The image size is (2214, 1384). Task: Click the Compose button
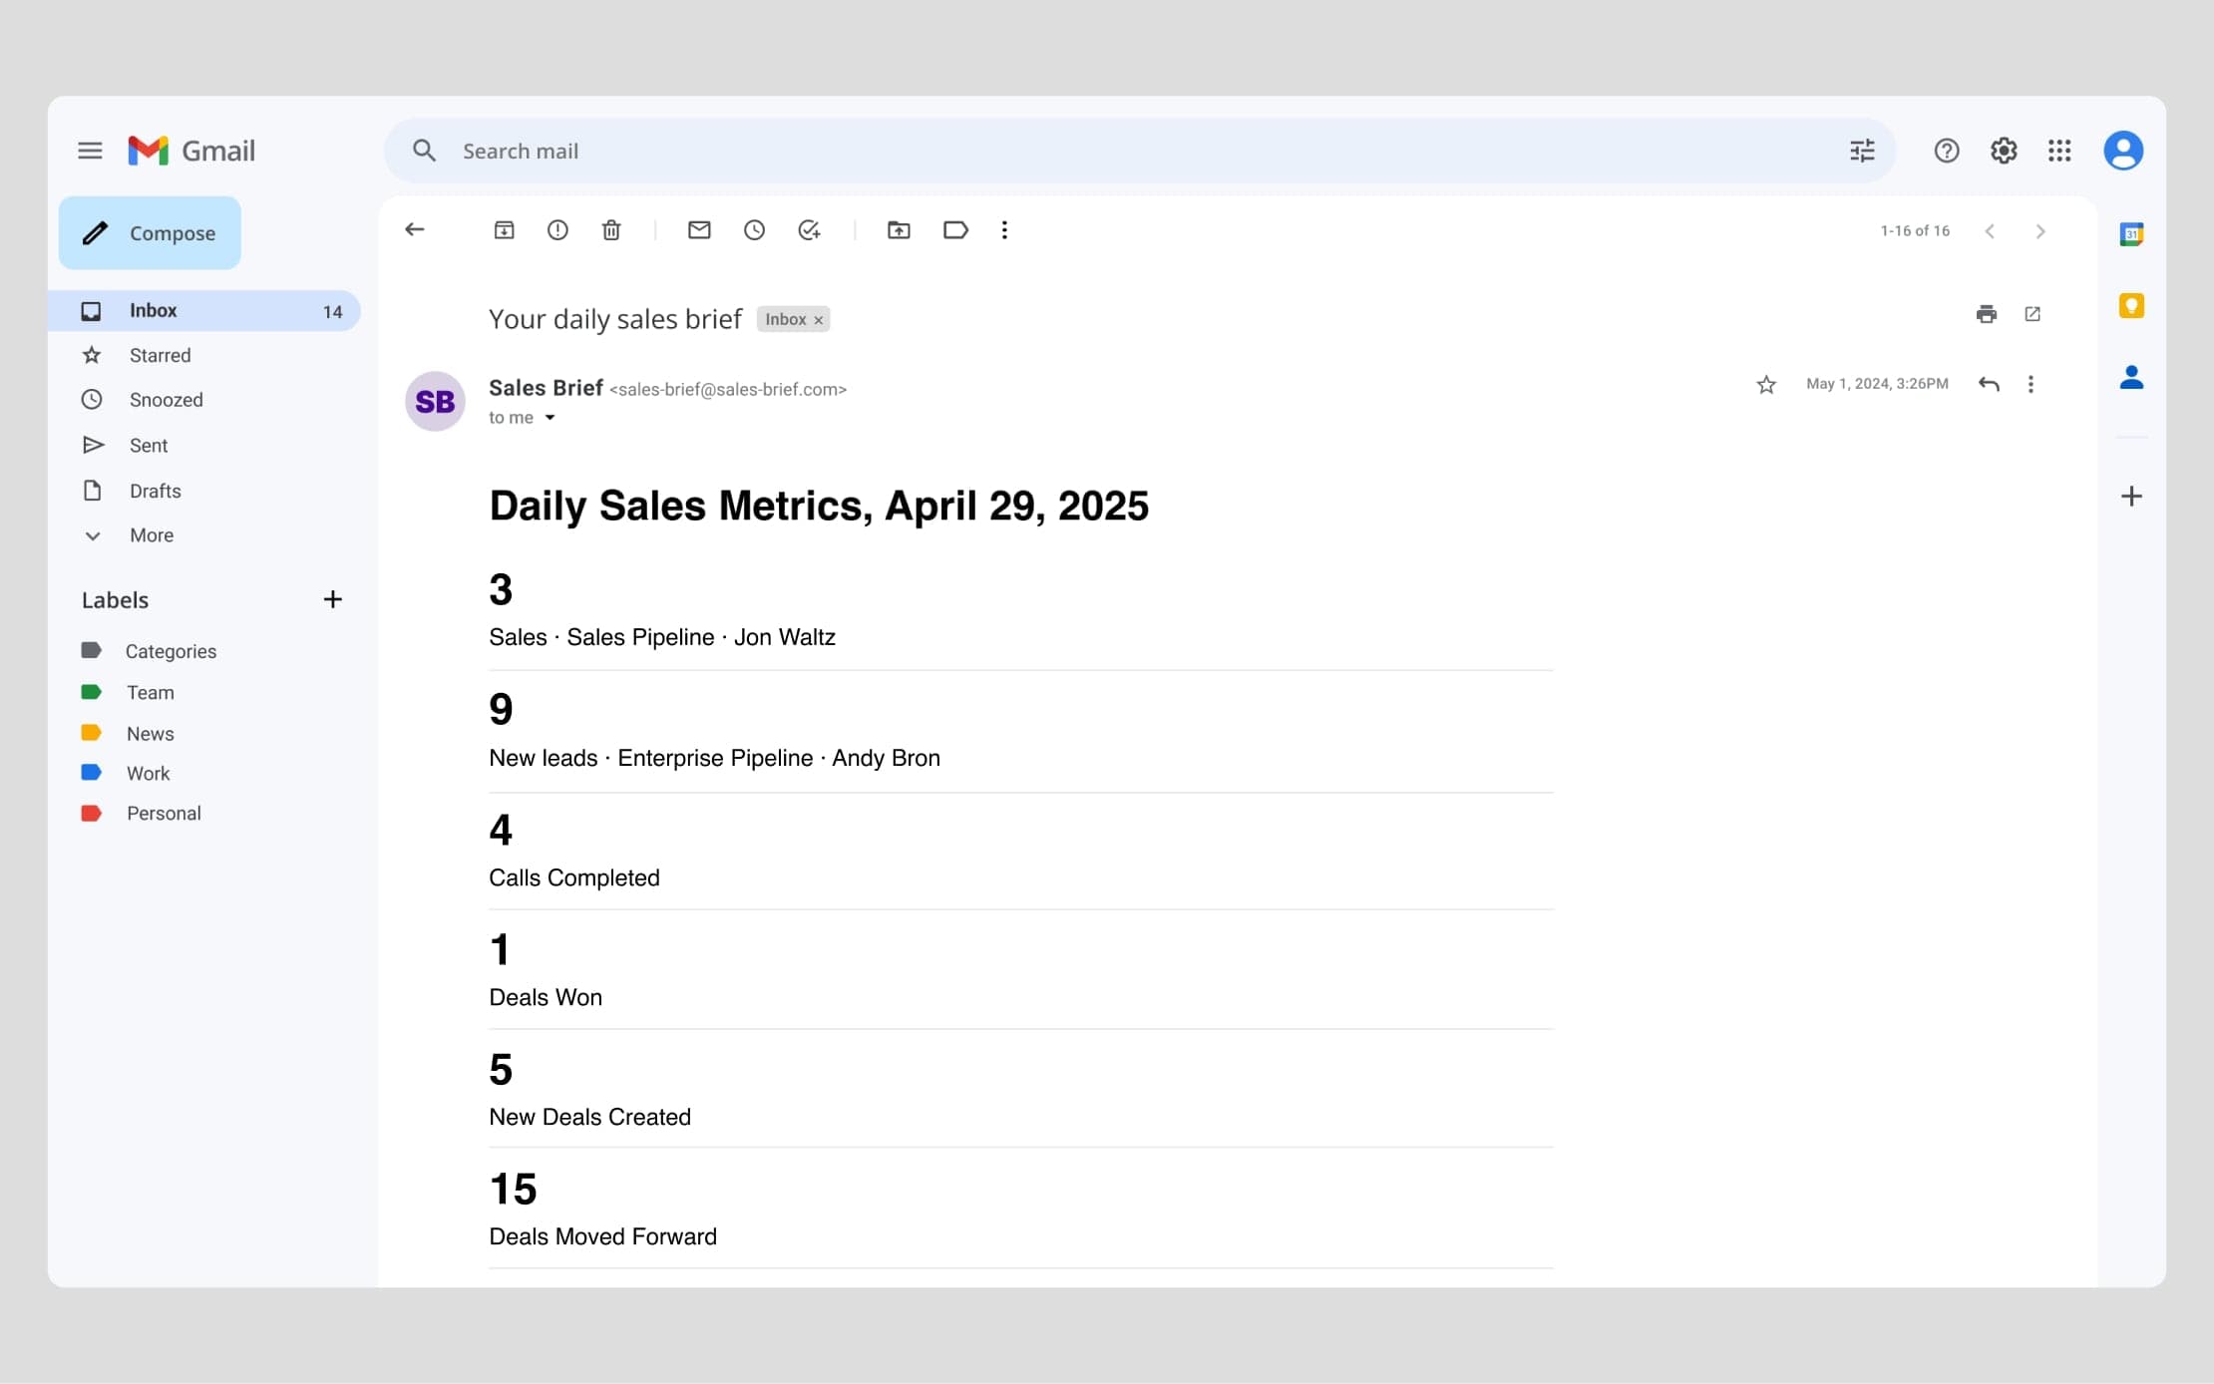pos(150,232)
